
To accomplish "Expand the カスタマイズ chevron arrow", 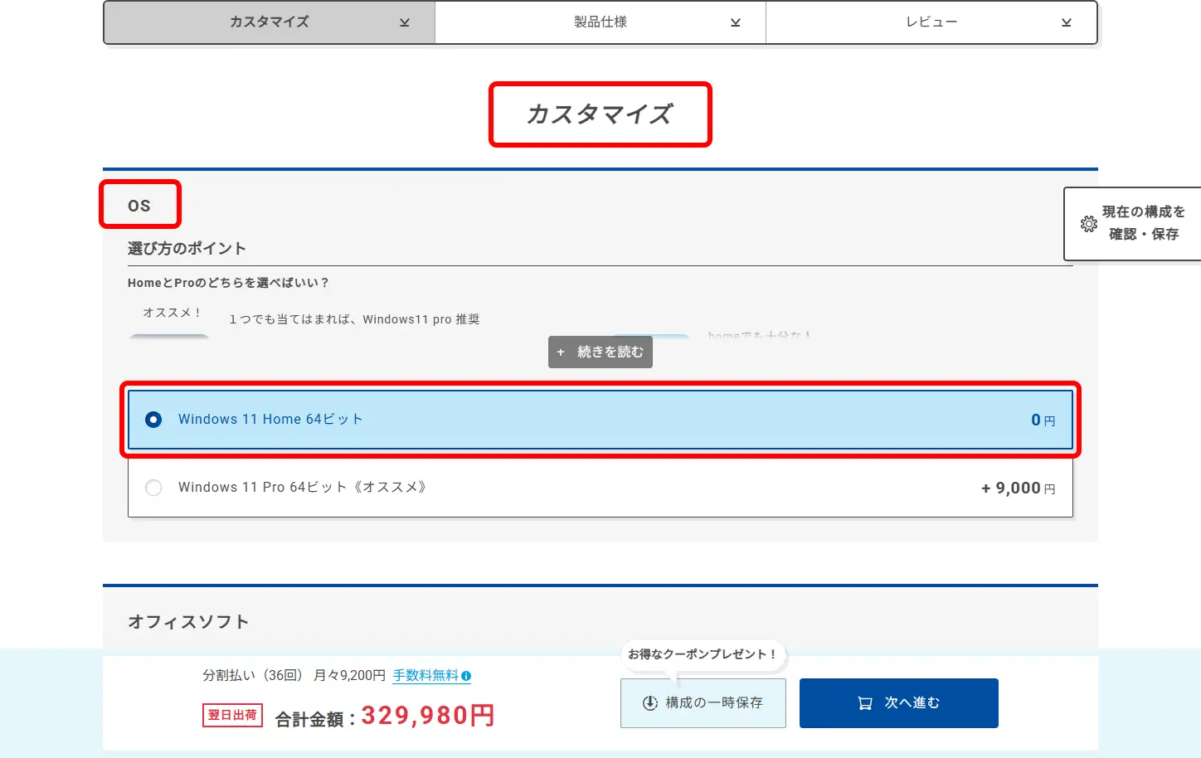I will (404, 22).
